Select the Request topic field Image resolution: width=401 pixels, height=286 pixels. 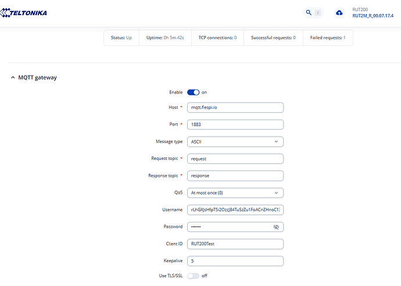(235, 158)
